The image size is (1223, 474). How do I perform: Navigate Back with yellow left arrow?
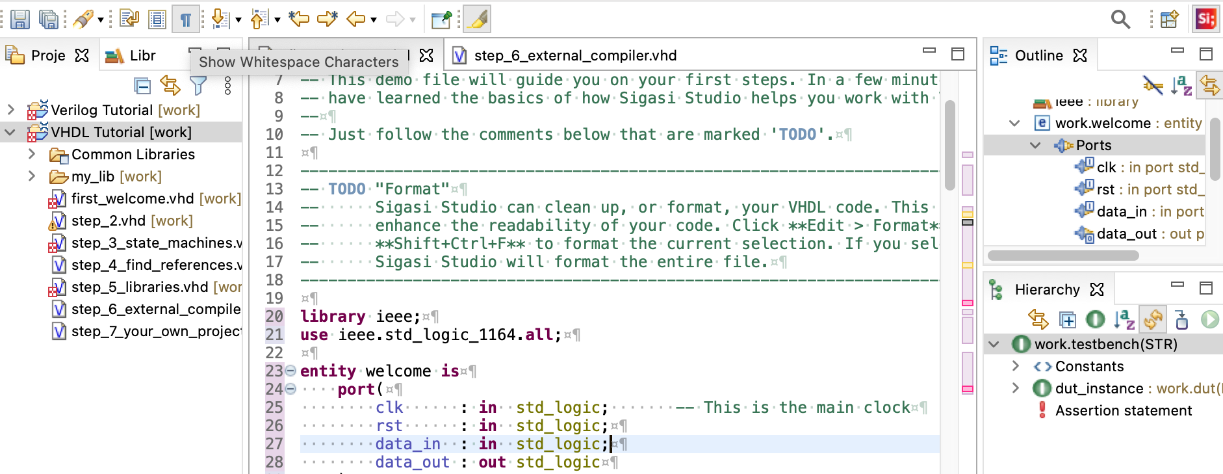coord(355,20)
